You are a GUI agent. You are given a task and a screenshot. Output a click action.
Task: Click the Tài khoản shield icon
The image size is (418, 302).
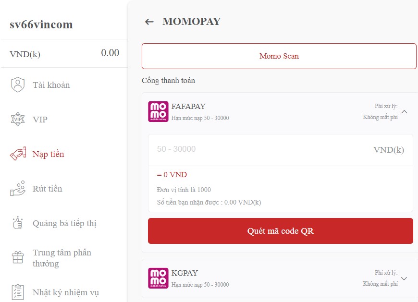click(18, 85)
